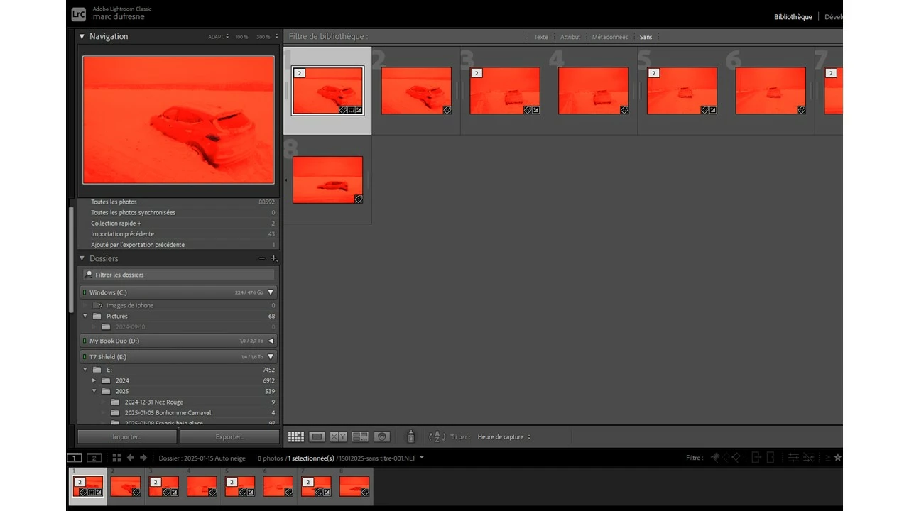Screen dimensions: 909x511
Task: Collapse the 2025 folder arrow
Action: point(94,391)
